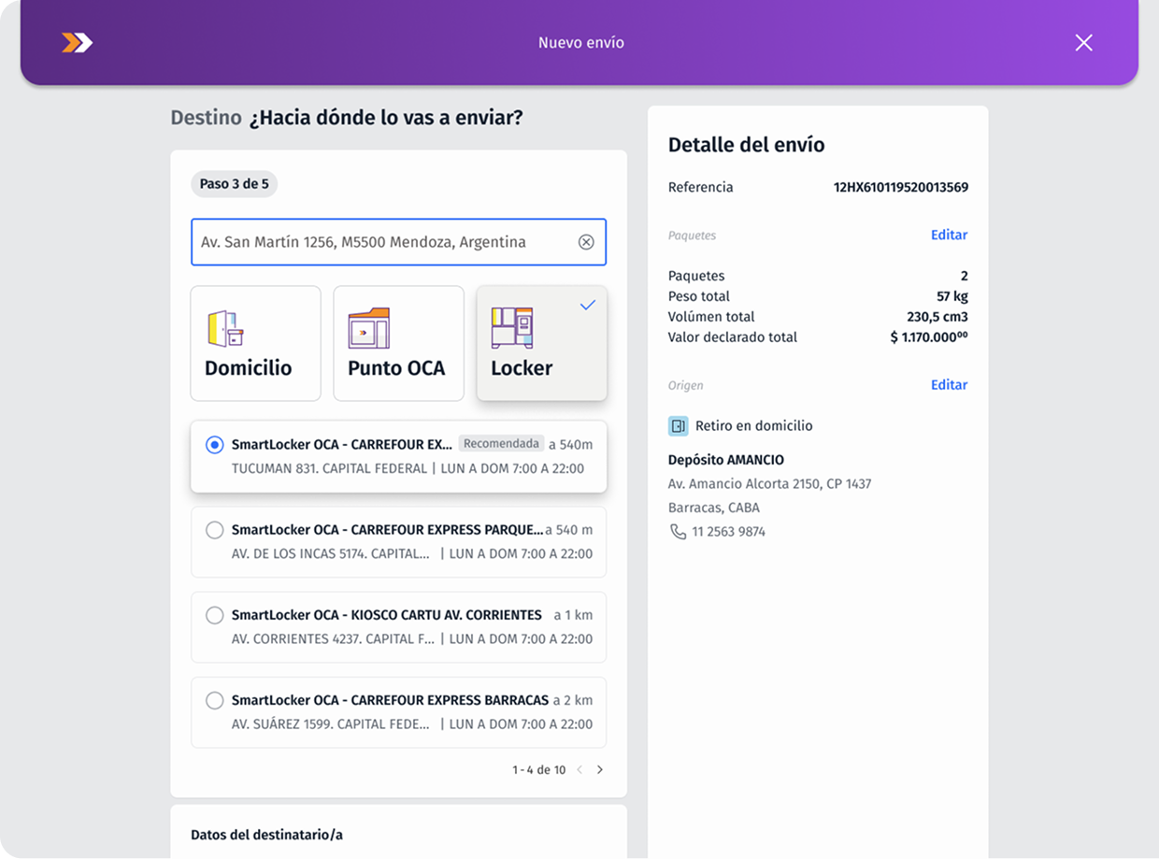
Task: Choose the Locker delivery option
Action: point(541,343)
